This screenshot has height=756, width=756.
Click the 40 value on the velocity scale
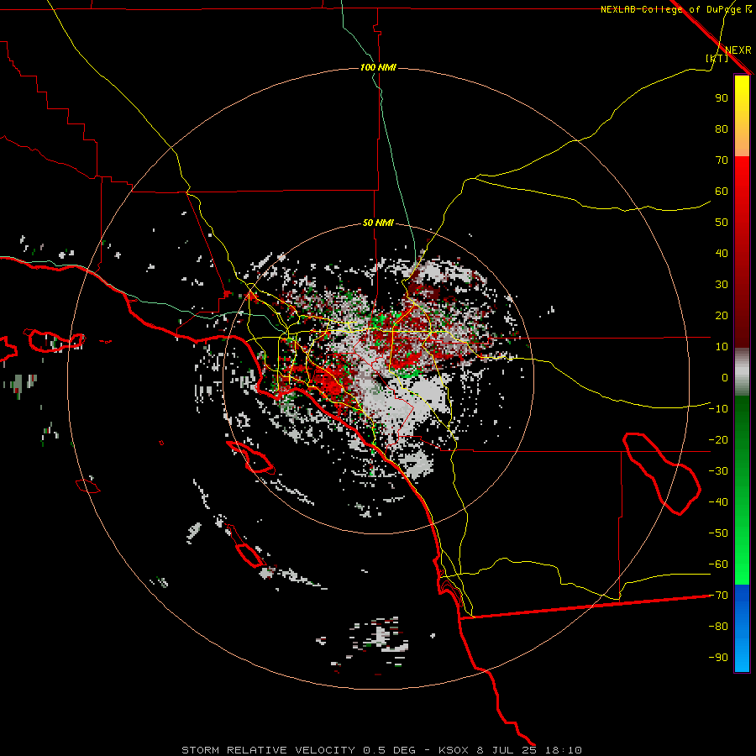pyautogui.click(x=722, y=253)
